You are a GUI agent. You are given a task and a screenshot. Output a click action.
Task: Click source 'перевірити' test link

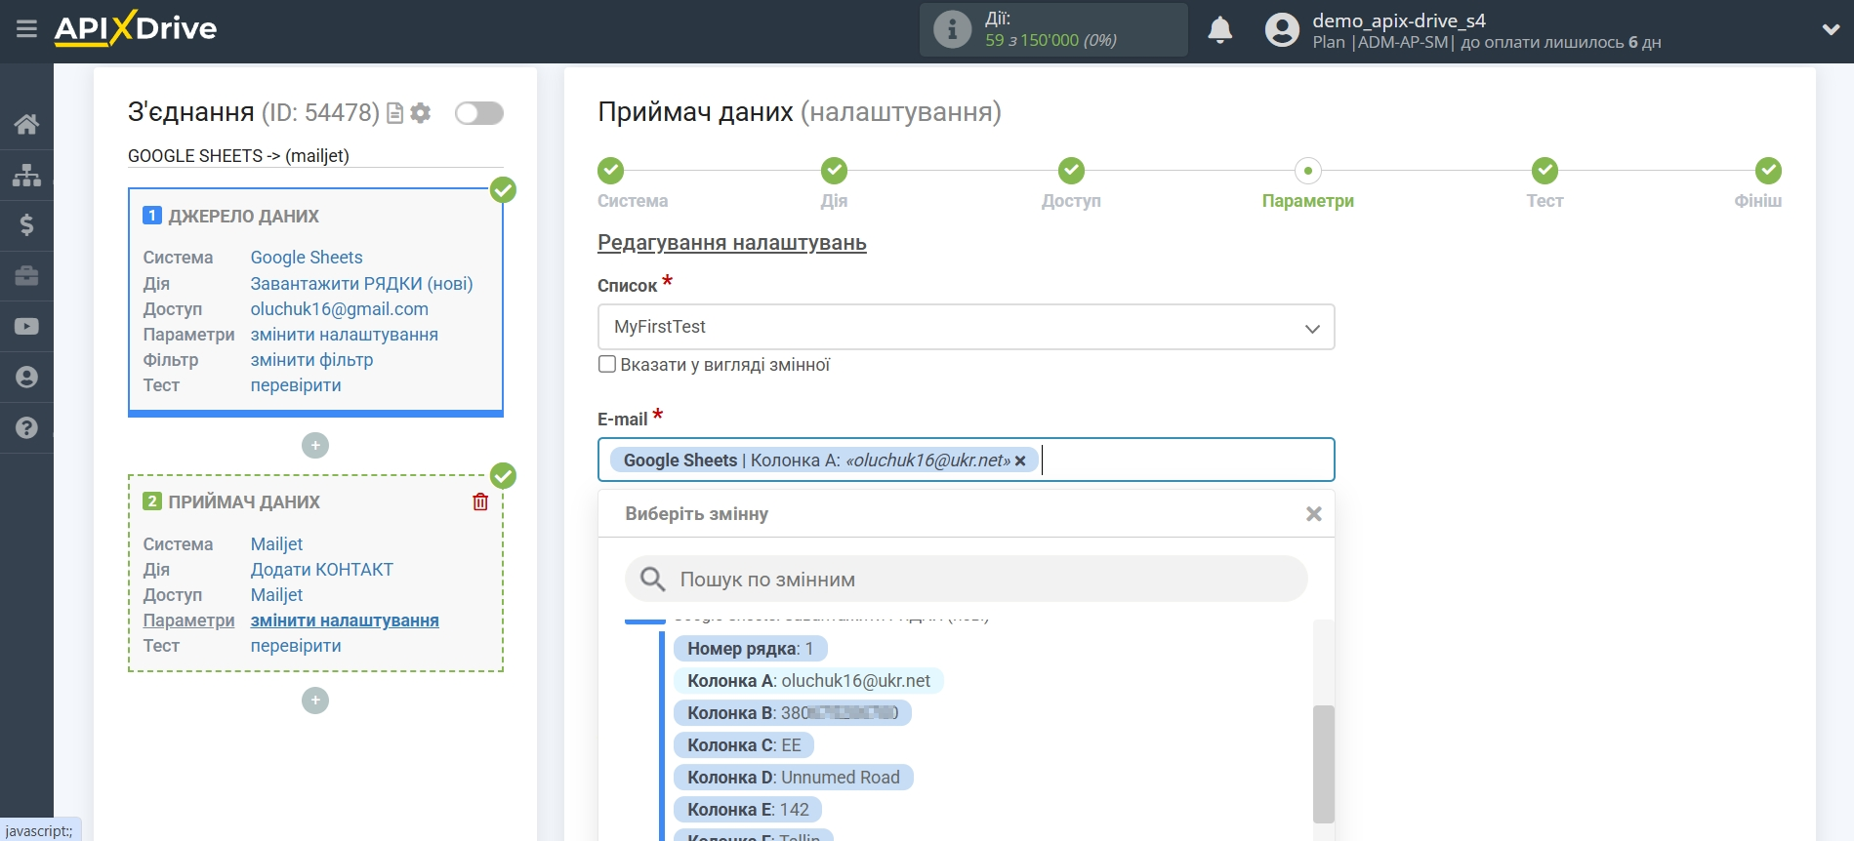point(296,385)
